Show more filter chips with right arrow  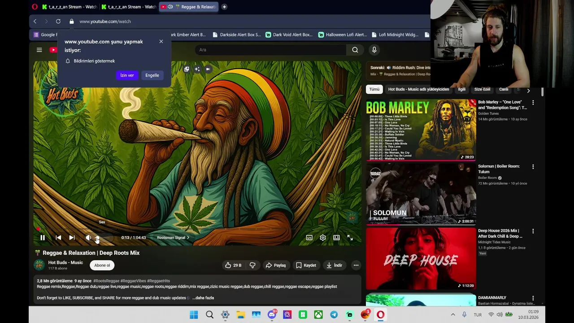click(x=528, y=90)
